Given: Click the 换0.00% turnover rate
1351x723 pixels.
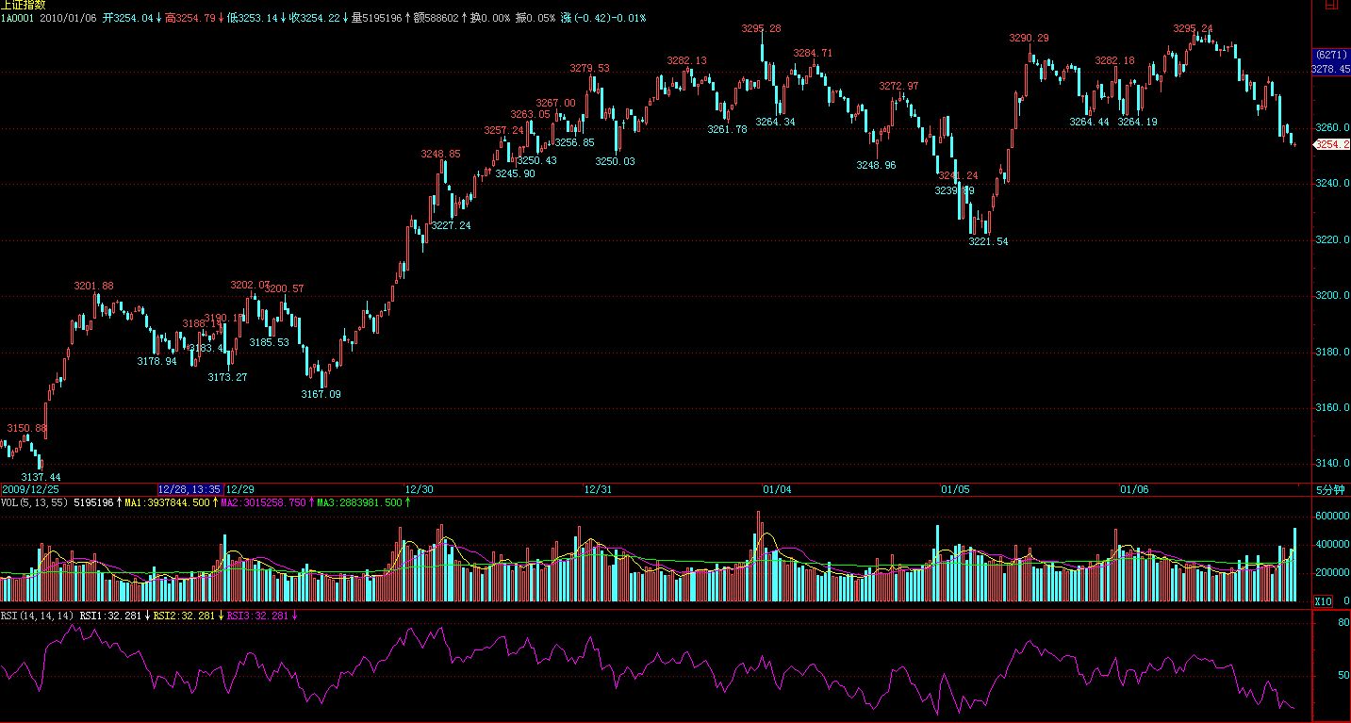Looking at the screenshot, I should [490, 17].
